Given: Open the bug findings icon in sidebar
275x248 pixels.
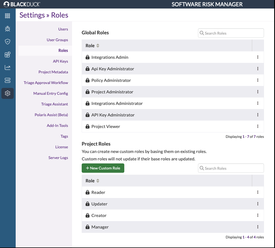Looking at the screenshot, I should 7,29.
